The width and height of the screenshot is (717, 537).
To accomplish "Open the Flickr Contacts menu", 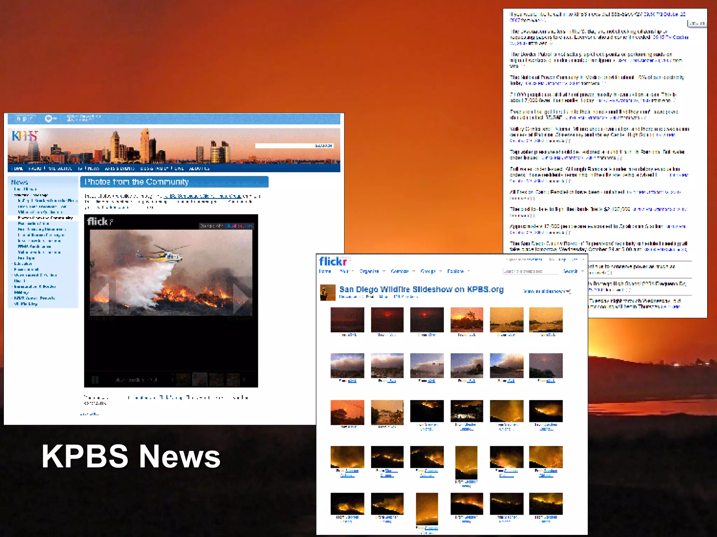I will click(399, 271).
